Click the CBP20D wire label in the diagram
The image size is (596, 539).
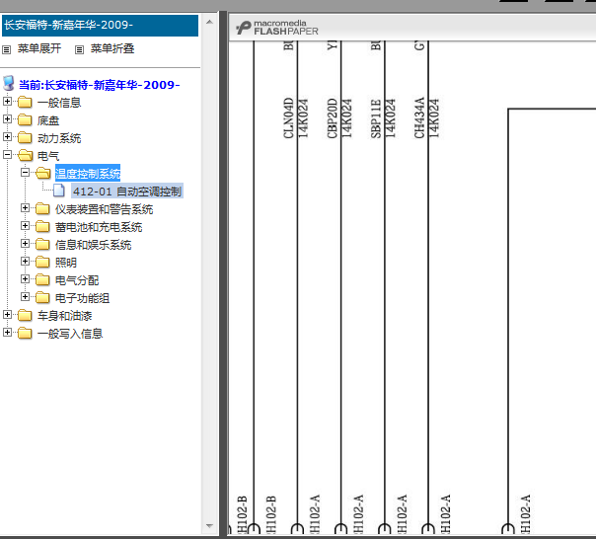(333, 117)
